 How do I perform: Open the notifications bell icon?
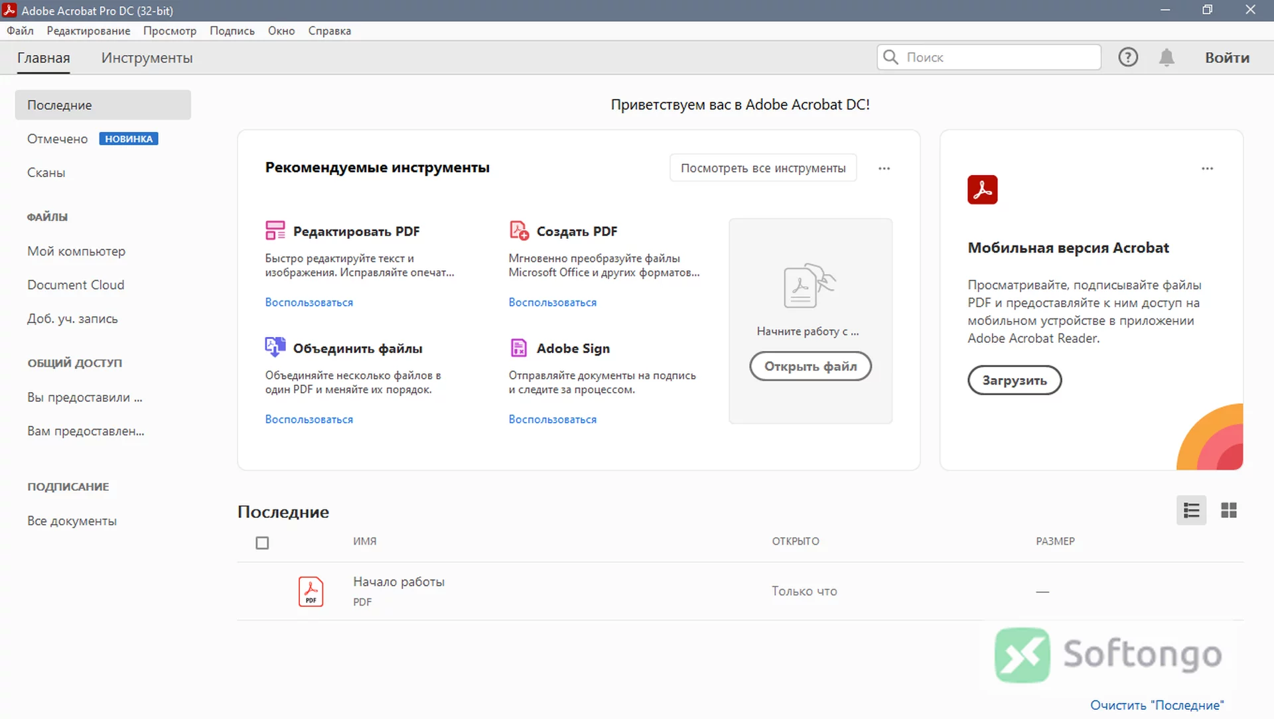[1167, 57]
